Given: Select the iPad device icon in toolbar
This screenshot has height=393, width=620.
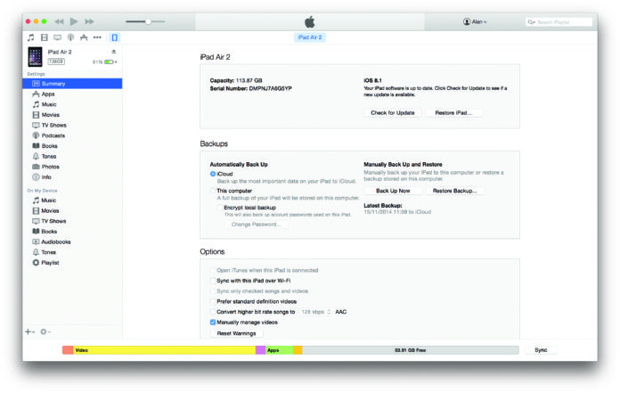Looking at the screenshot, I should pyautogui.click(x=114, y=37).
